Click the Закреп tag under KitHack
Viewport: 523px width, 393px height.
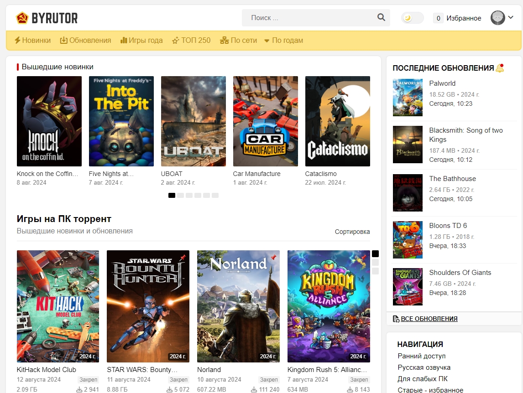tap(89, 380)
